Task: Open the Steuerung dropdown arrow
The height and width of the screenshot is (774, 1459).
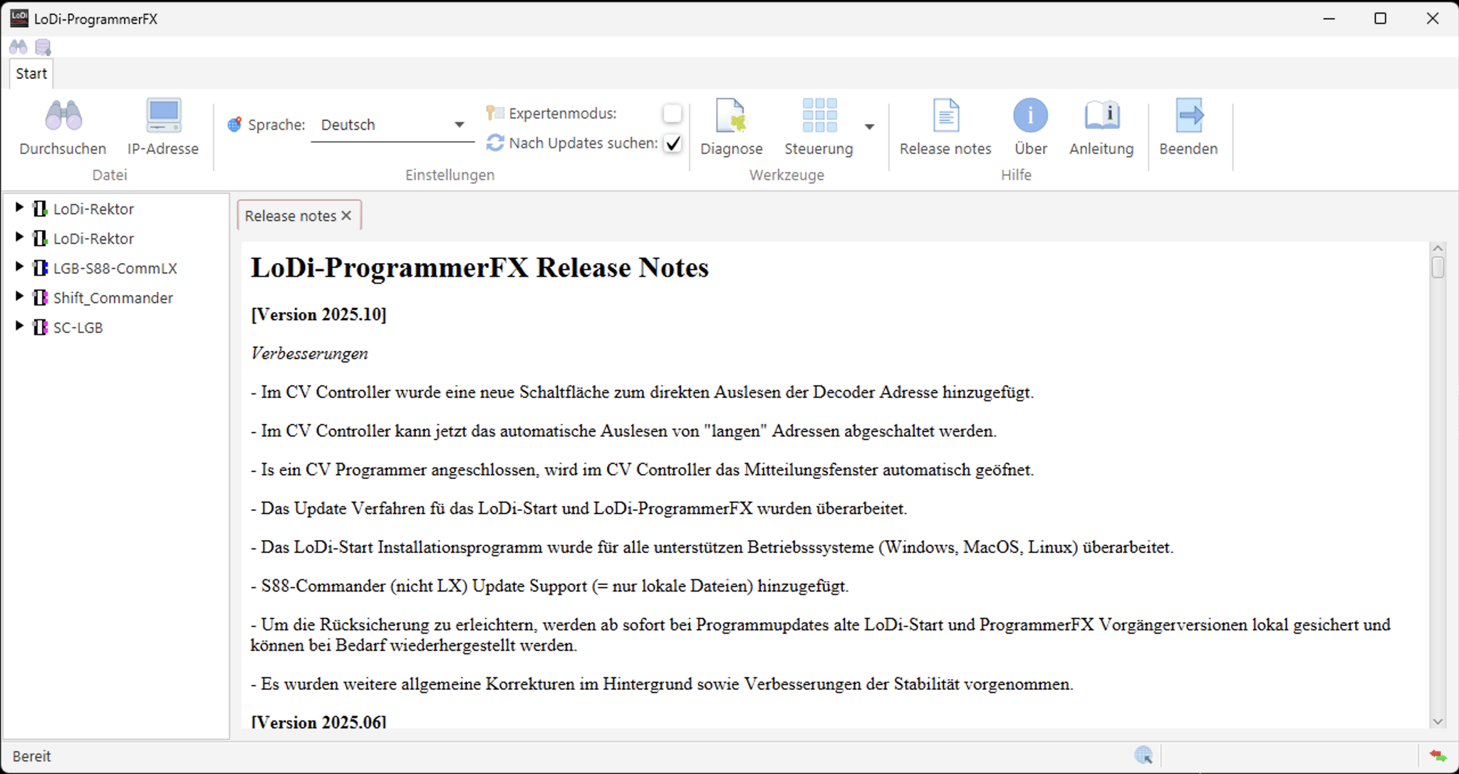Action: [869, 127]
